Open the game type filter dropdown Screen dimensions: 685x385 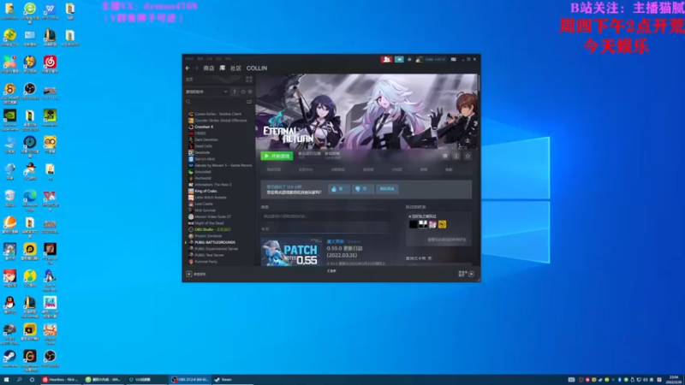(206, 92)
